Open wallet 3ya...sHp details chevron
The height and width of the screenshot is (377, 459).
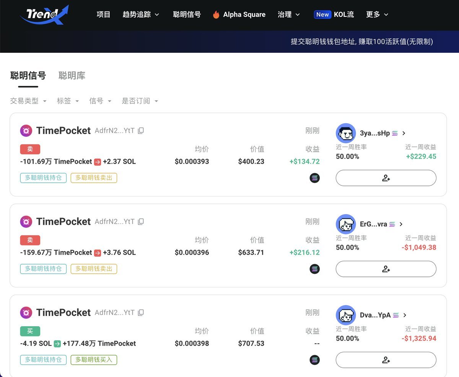pyautogui.click(x=404, y=133)
